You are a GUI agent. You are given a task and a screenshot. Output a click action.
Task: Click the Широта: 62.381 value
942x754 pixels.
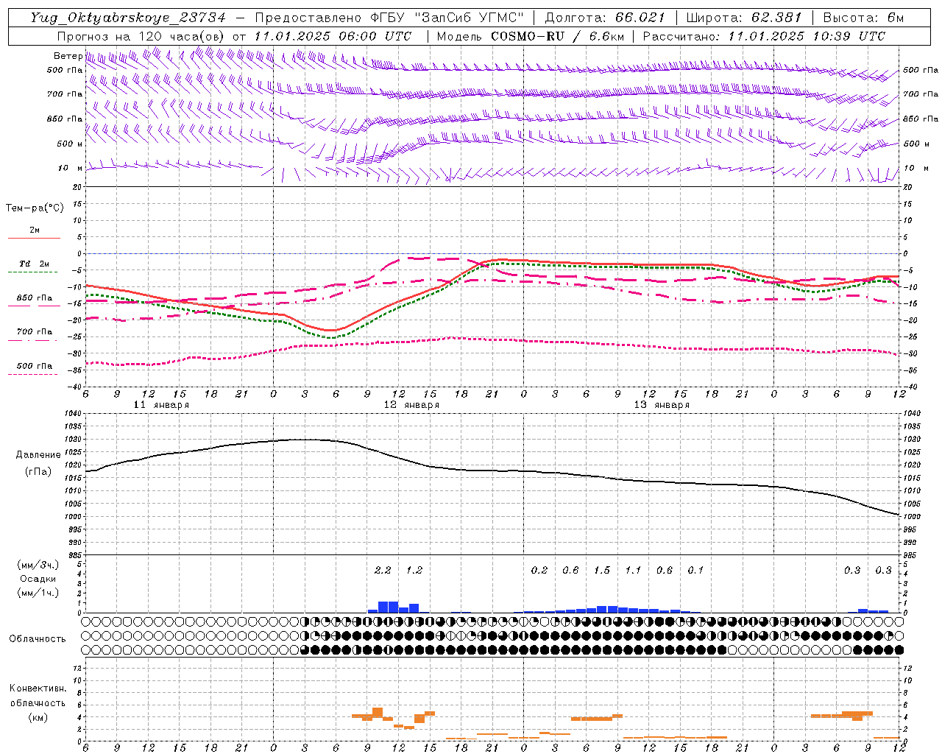[x=743, y=18]
